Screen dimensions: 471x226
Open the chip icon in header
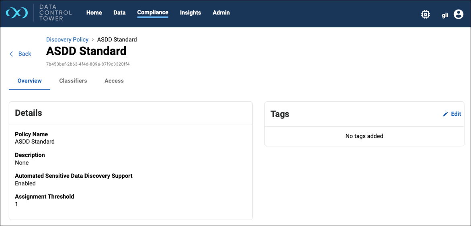425,14
